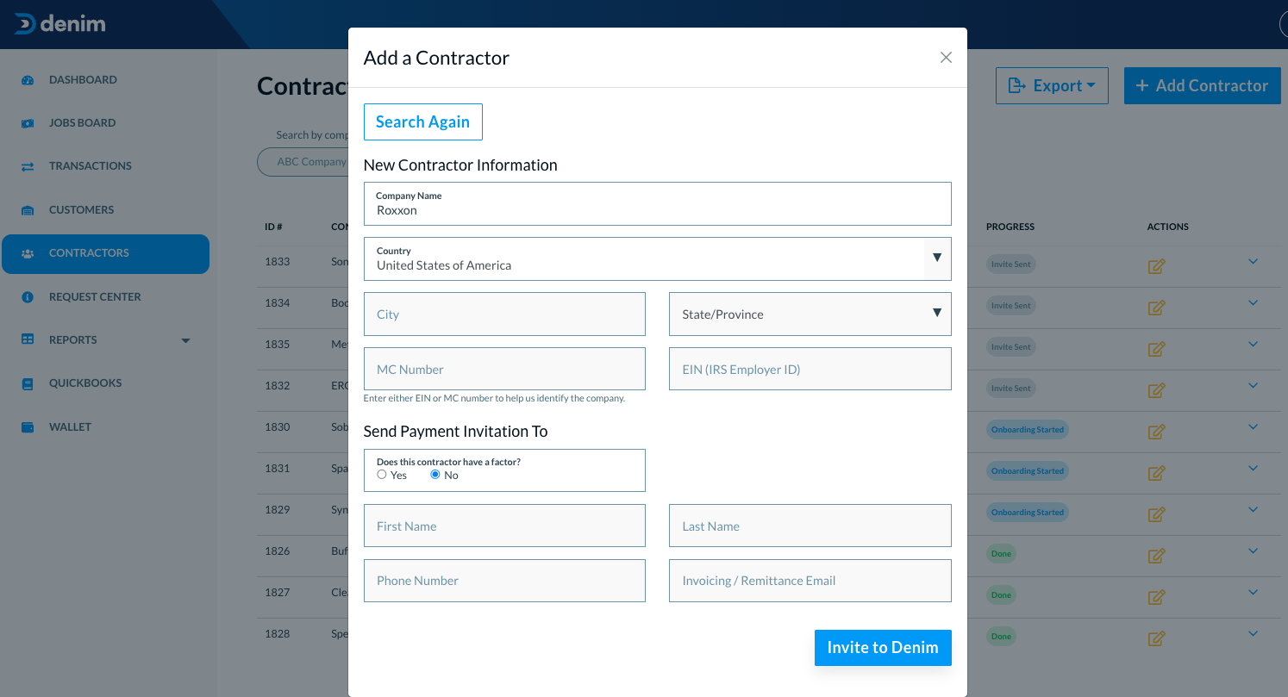Select Yes for contractor has a factor
Image resolution: width=1288 pixels, height=697 pixels.
pyautogui.click(x=382, y=475)
